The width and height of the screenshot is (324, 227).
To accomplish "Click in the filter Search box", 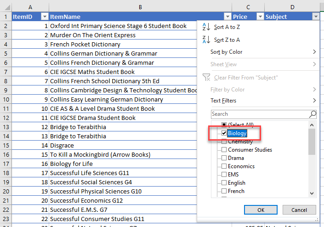I will (x=260, y=114).
